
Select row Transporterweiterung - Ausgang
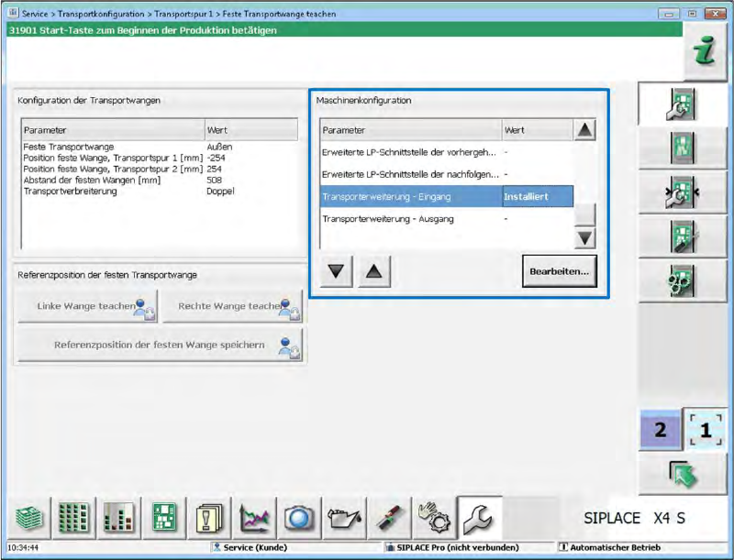[x=447, y=219]
